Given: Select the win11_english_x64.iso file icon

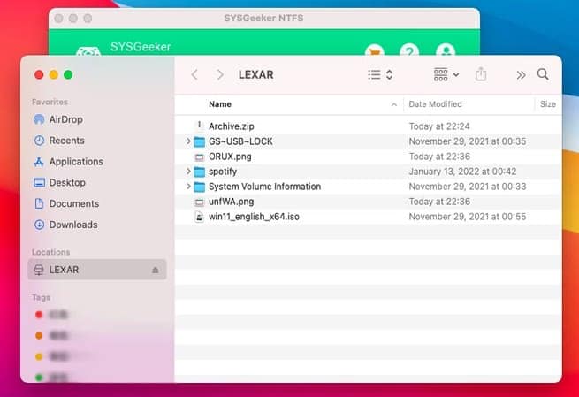Looking at the screenshot, I should [x=200, y=217].
